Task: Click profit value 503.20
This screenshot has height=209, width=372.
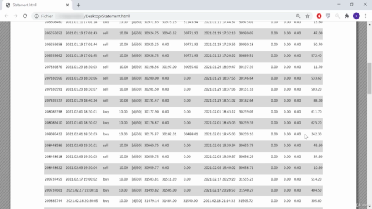Action: [316, 89]
